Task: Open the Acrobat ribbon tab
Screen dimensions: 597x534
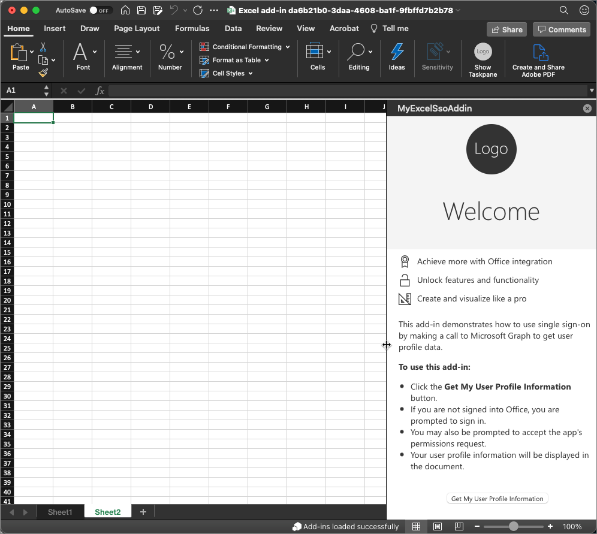Action: click(344, 29)
